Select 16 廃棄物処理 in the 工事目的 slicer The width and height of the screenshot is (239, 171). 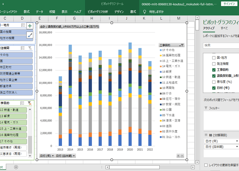pyautogui.click(x=13, y=135)
